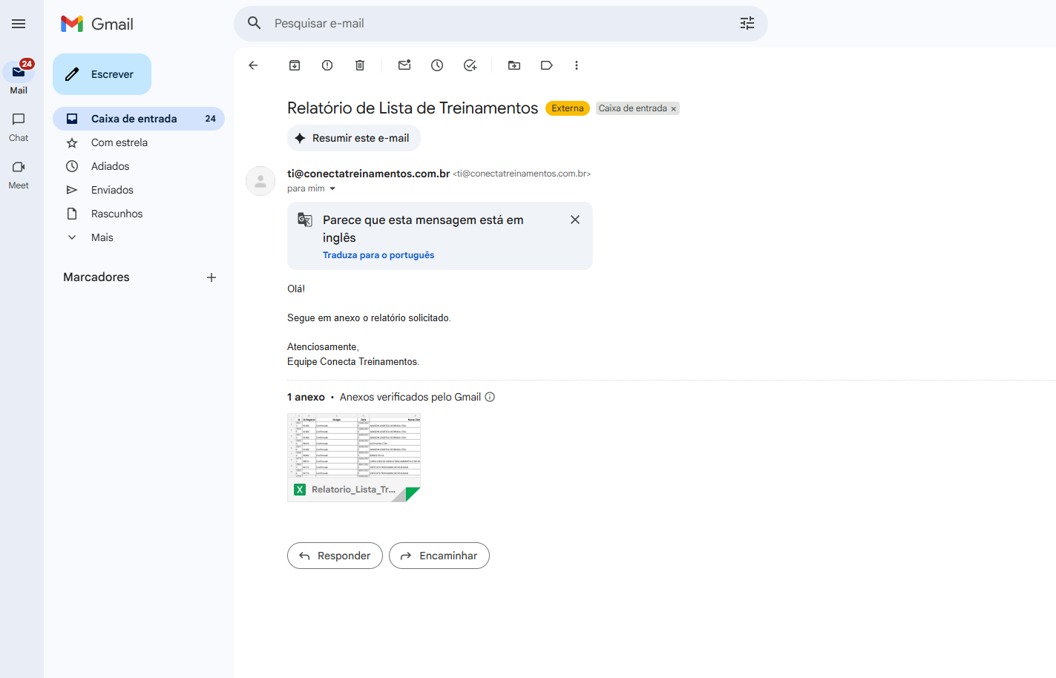Switch to the Chat tab

pyautogui.click(x=19, y=127)
